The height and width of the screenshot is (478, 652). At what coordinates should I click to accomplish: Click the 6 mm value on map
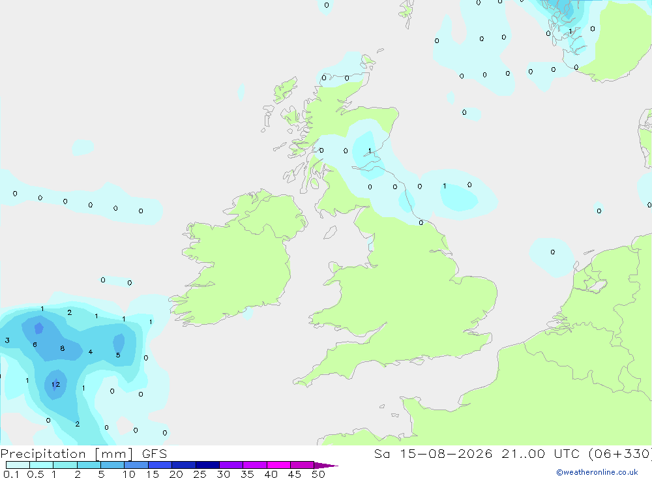coord(35,344)
